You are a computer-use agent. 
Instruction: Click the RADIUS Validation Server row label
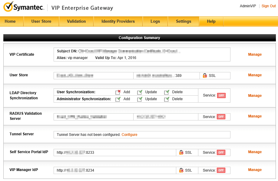tap(26, 116)
